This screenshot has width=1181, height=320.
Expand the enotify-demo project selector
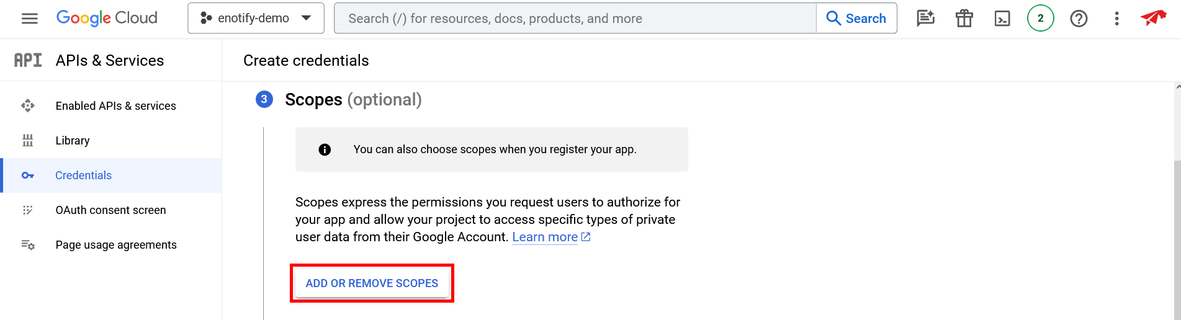click(x=256, y=18)
